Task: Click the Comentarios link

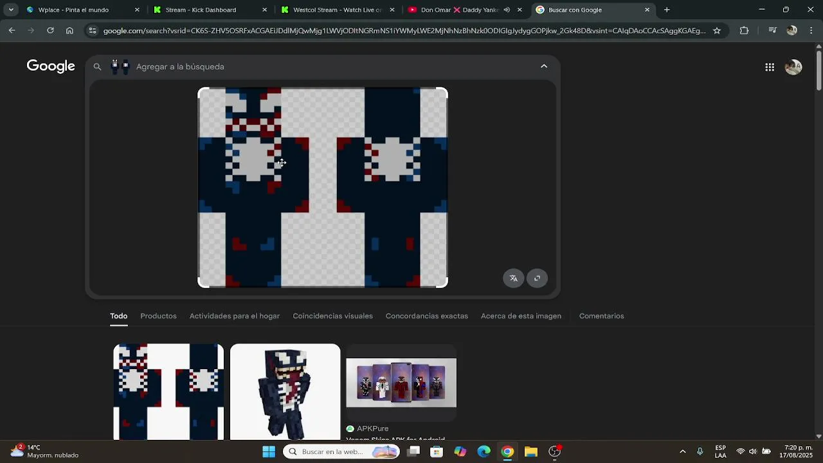Action: pyautogui.click(x=602, y=316)
